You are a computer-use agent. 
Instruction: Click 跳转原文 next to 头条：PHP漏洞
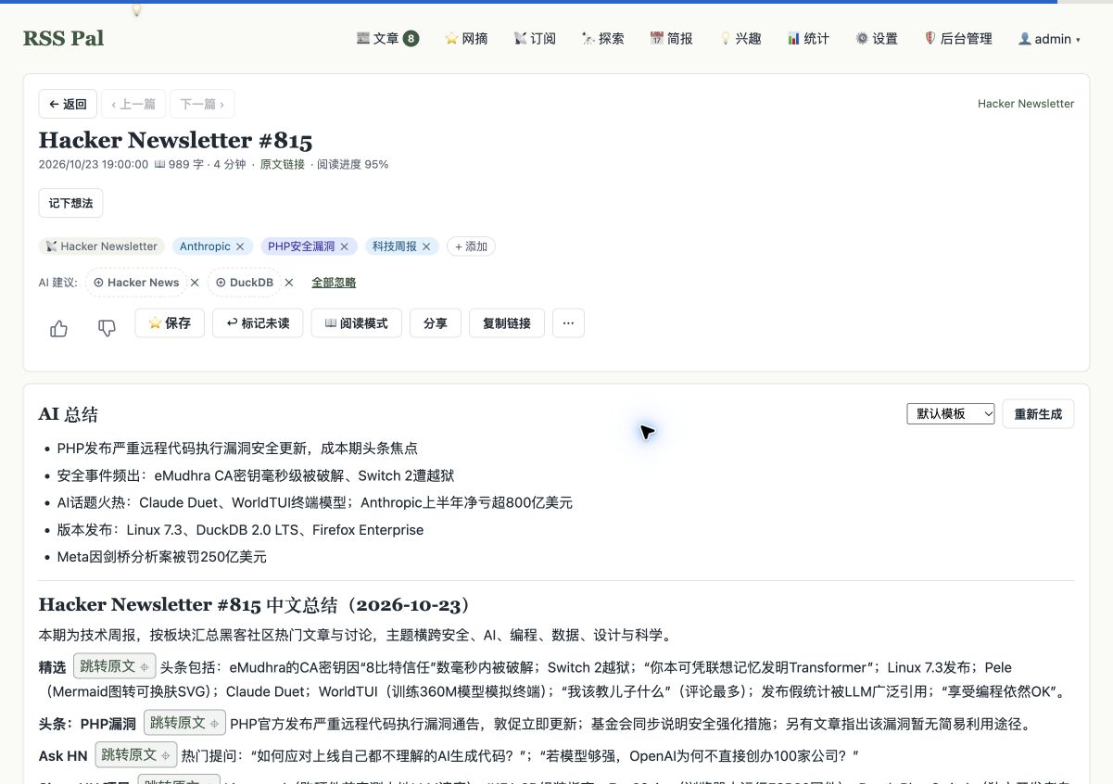[x=184, y=723]
